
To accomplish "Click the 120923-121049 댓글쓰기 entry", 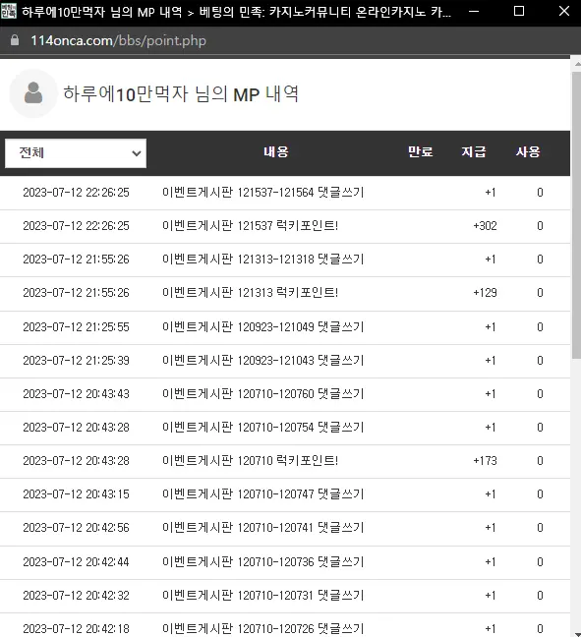I will tap(262, 327).
